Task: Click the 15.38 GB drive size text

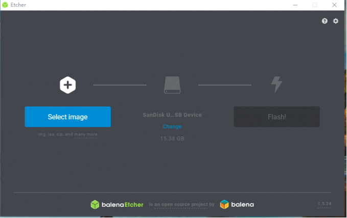Action: [172, 139]
